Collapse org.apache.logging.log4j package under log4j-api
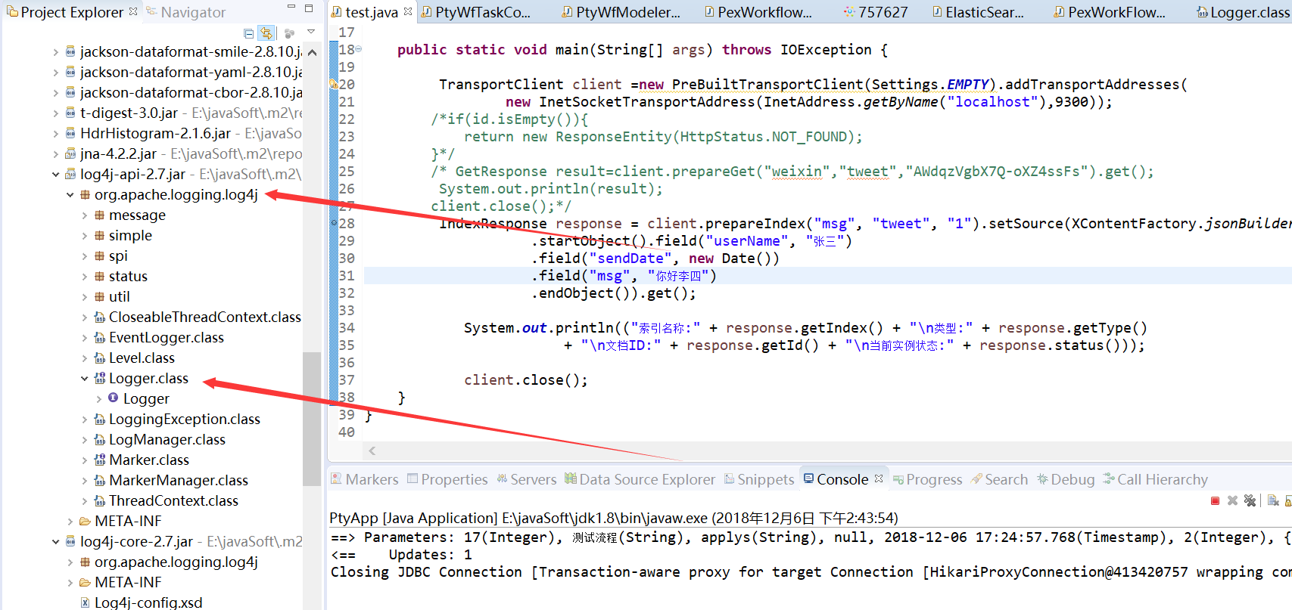Image resolution: width=1292 pixels, height=610 pixels. click(70, 195)
